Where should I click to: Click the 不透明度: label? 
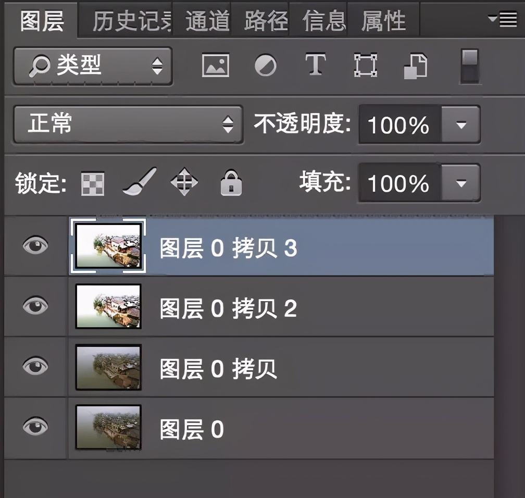[302, 123]
